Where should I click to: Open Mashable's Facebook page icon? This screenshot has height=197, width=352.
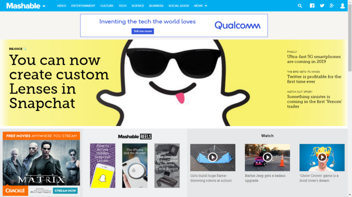[312, 6]
